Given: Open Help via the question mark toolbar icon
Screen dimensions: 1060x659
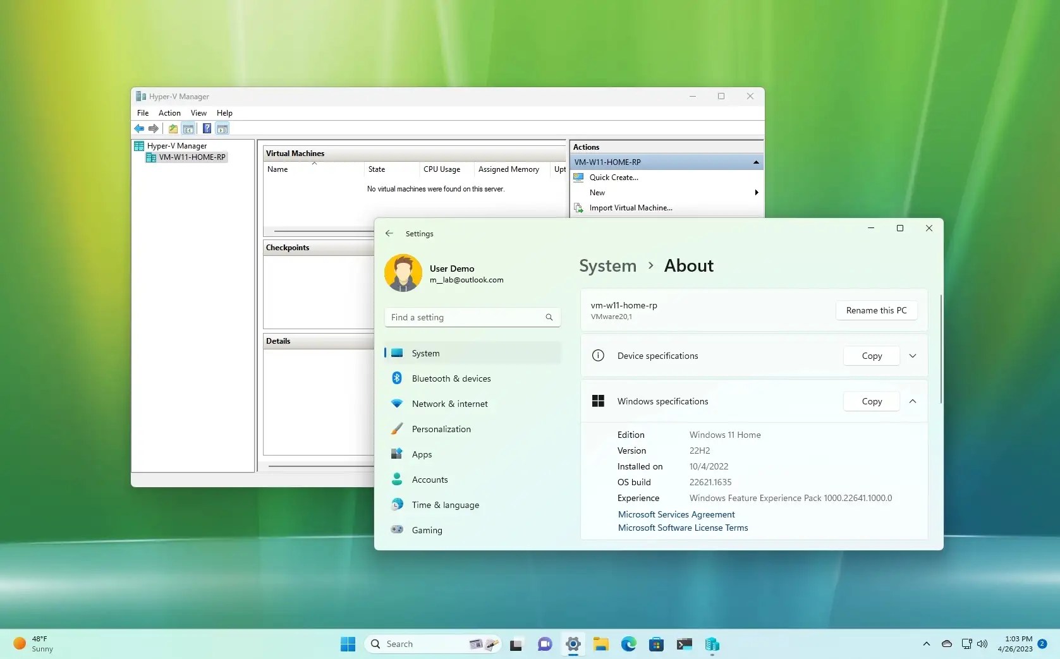Looking at the screenshot, I should pos(207,128).
